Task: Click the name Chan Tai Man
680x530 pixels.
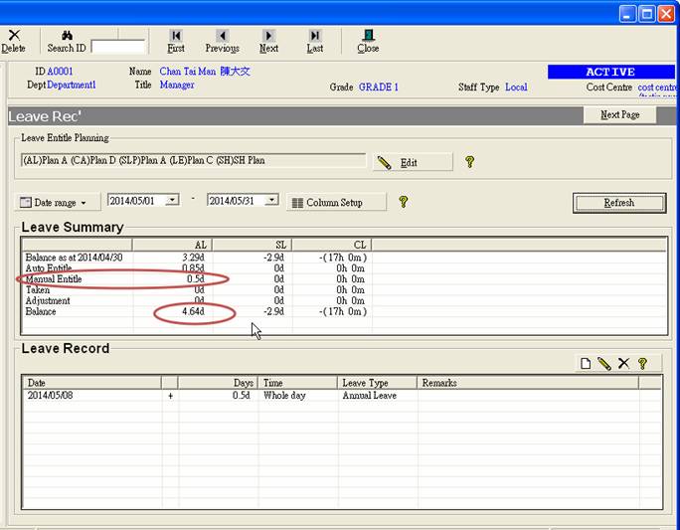Action: [x=188, y=72]
